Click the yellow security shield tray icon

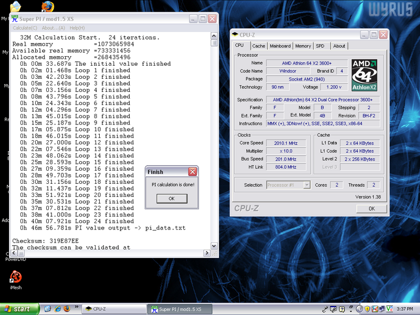tap(367, 309)
